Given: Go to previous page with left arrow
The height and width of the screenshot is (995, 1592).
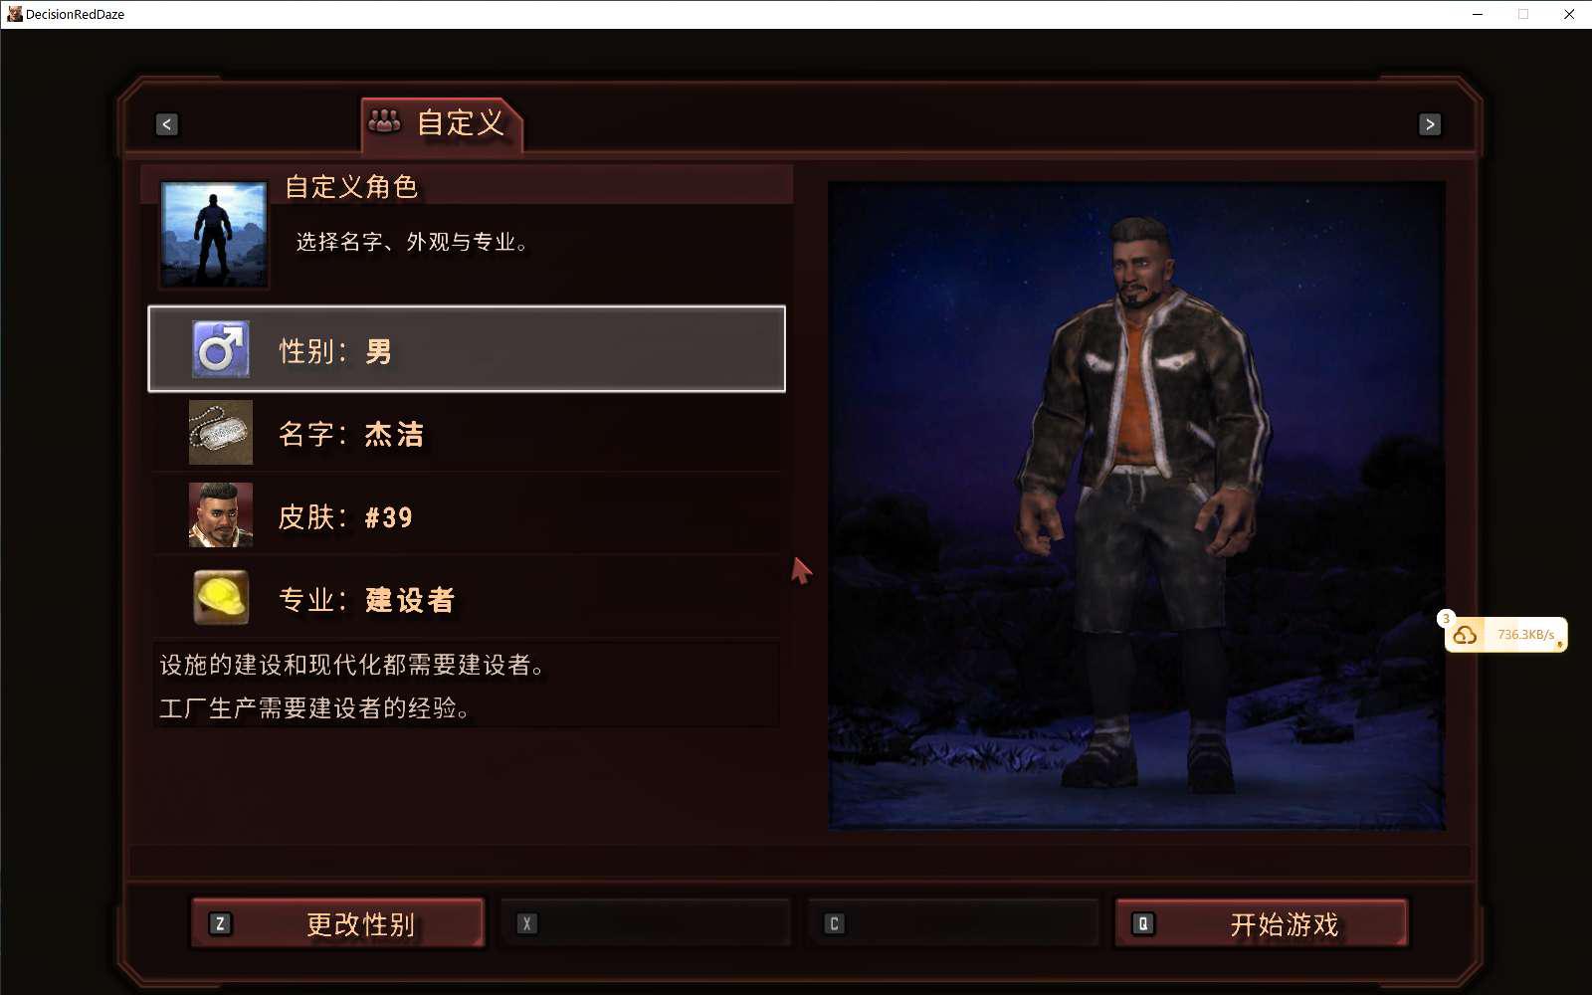Looking at the screenshot, I should coord(167,124).
